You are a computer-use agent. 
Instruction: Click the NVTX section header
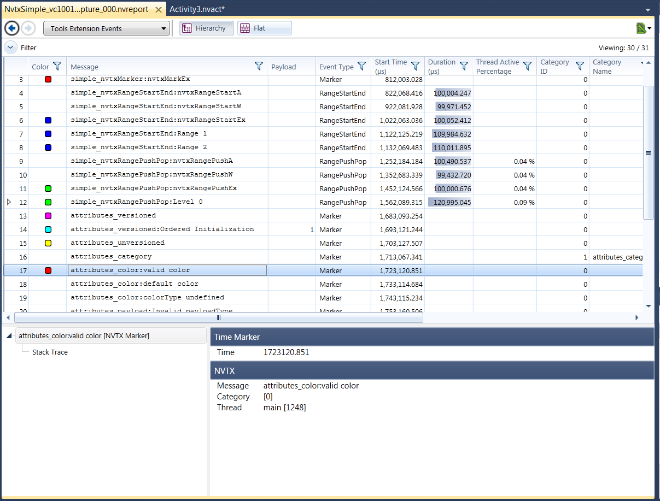[432, 370]
